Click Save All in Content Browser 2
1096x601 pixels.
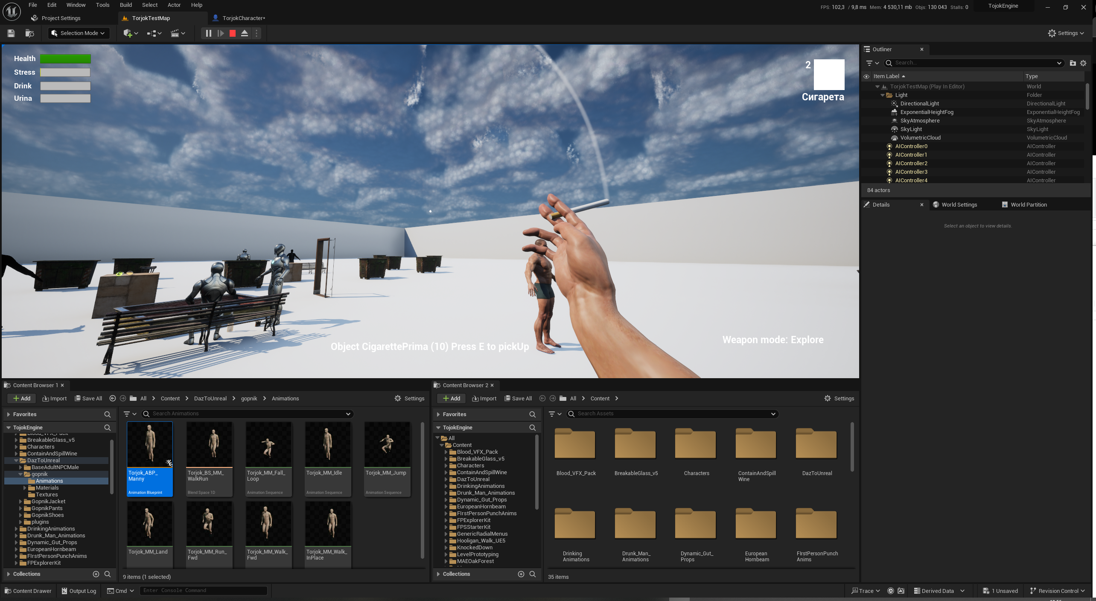click(x=519, y=399)
